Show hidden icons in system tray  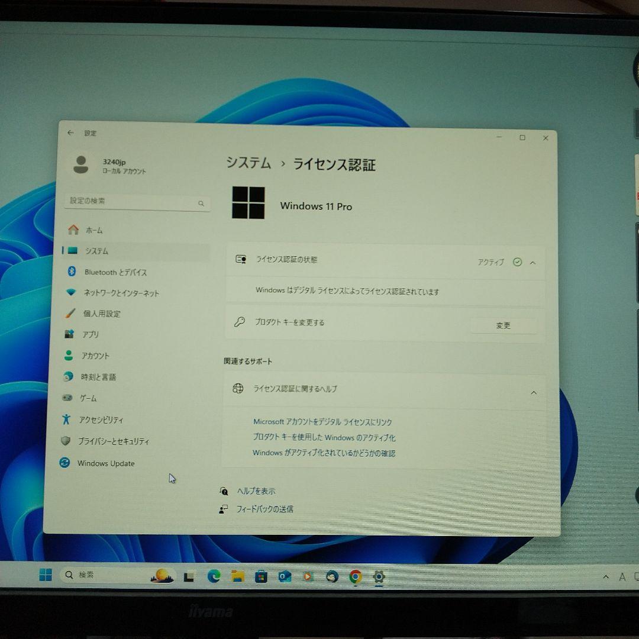(606, 577)
